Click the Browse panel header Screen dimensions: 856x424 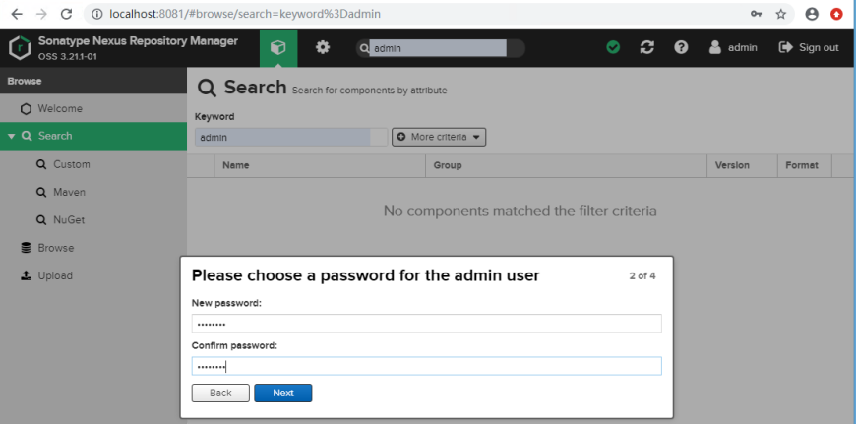point(93,82)
